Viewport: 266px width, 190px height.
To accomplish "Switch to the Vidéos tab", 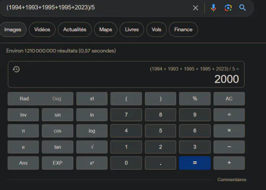I will point(42,30).
